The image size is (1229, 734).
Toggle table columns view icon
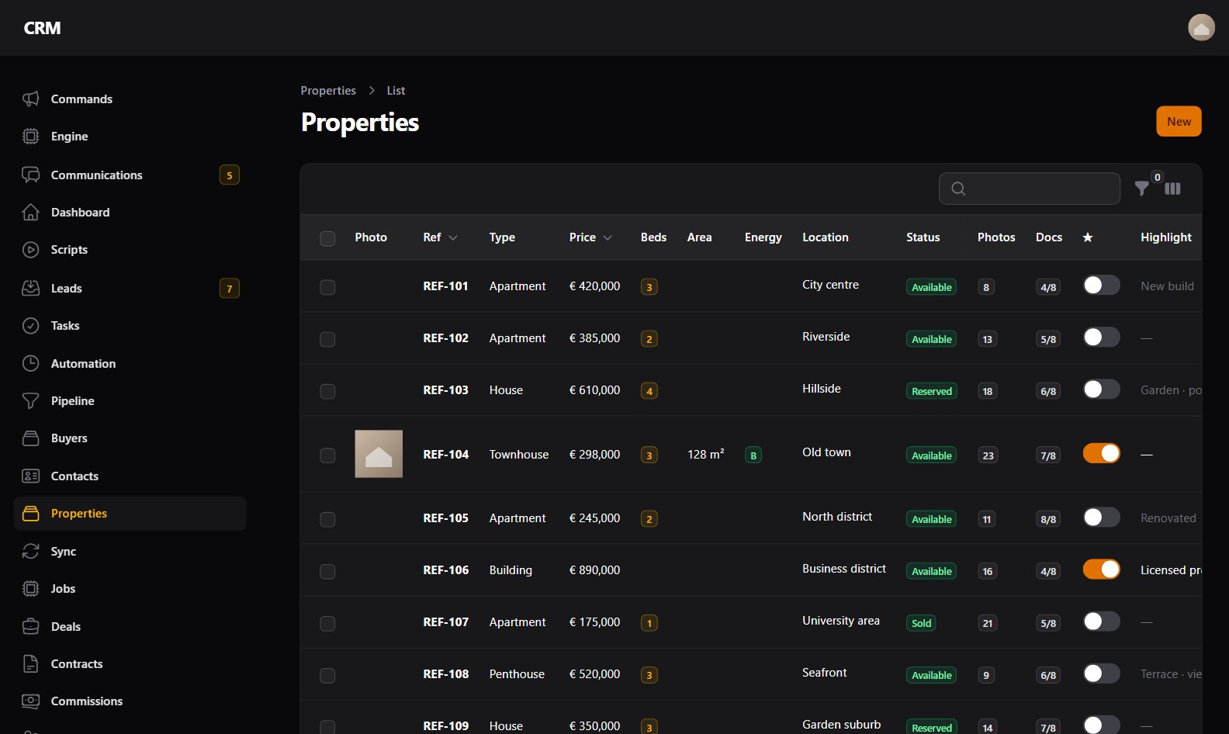[1172, 189]
